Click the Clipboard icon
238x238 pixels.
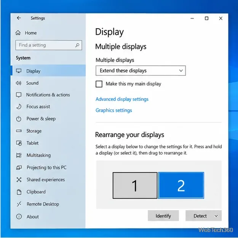point(19,192)
